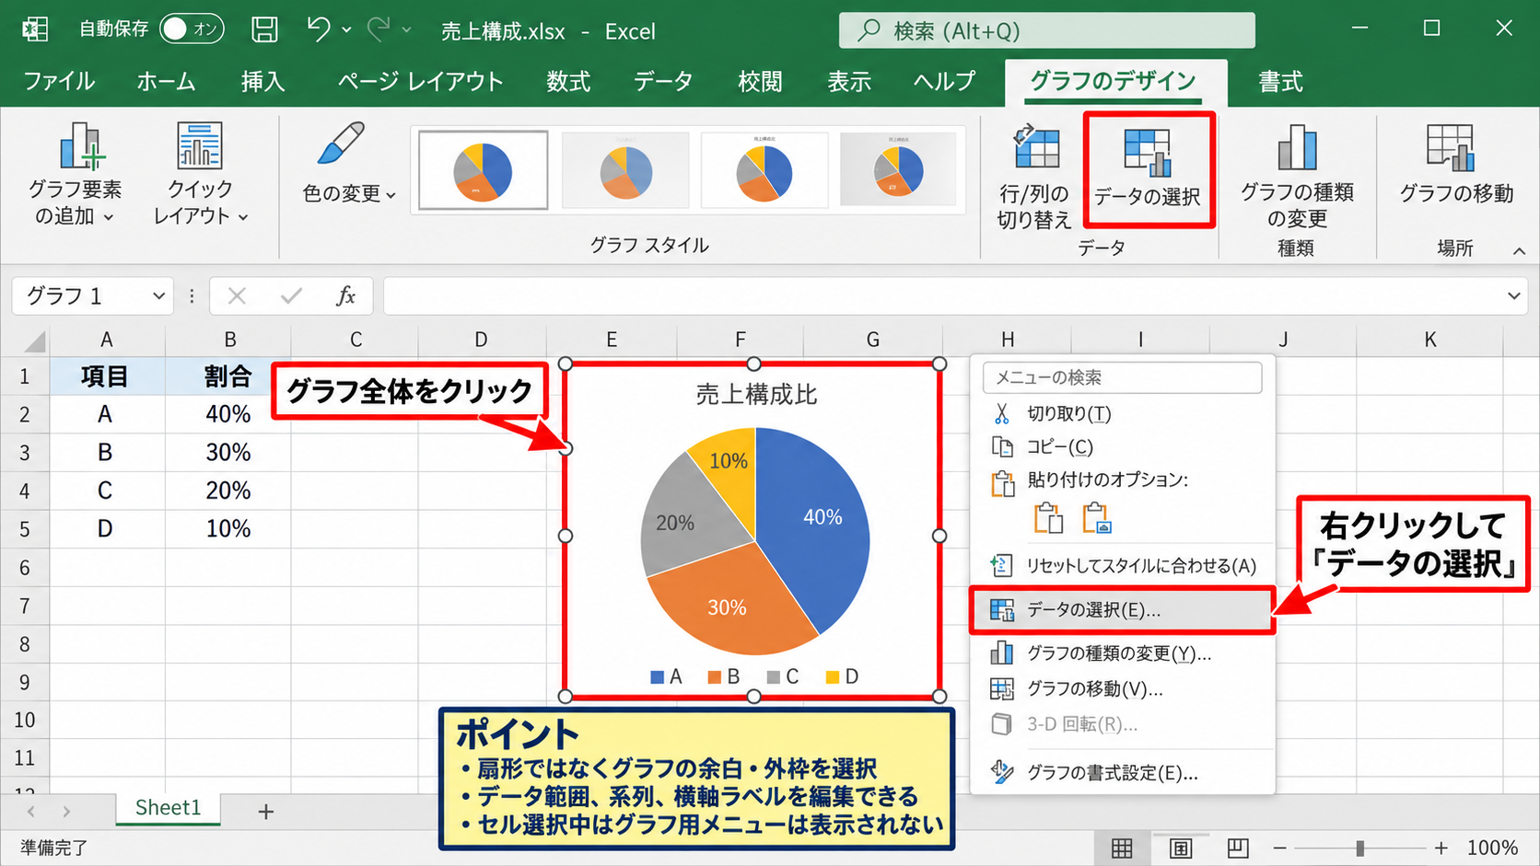Click the Excel app icon in title bar
Screen dimensions: 1540x866
[x=36, y=29]
